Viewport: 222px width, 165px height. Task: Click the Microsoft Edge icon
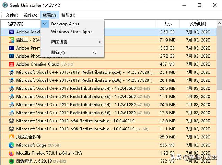(x=11, y=145)
